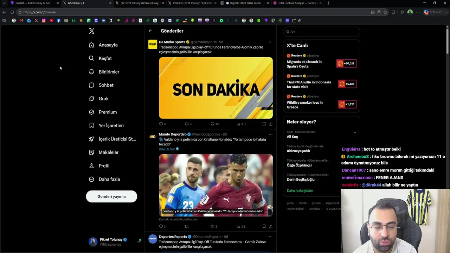Open Grok from the sidebar
Image resolution: width=450 pixels, height=253 pixels.
pos(99,99)
